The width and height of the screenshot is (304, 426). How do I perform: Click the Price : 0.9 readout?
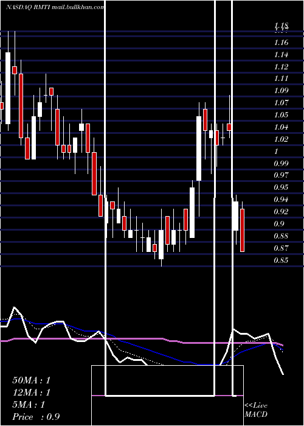(x=36, y=417)
